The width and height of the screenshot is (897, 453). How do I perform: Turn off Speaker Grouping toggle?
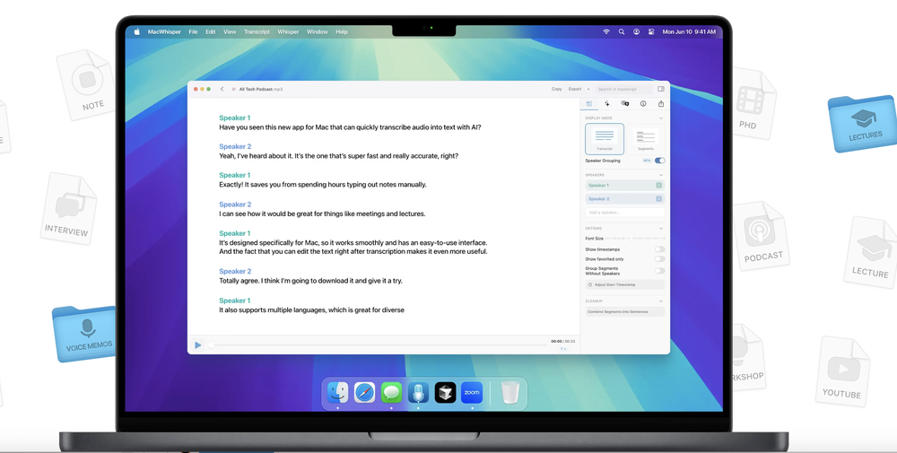(659, 161)
